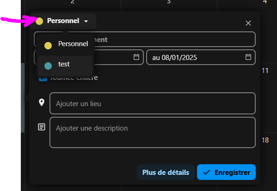
Task: Click the dropdown caret next to Personnel
Action: click(x=86, y=21)
